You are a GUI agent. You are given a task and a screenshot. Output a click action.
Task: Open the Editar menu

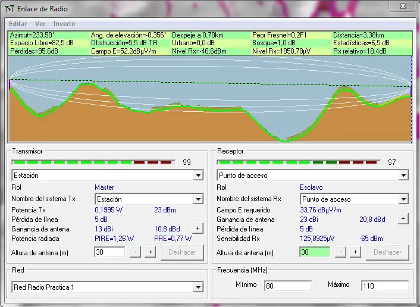(x=17, y=24)
